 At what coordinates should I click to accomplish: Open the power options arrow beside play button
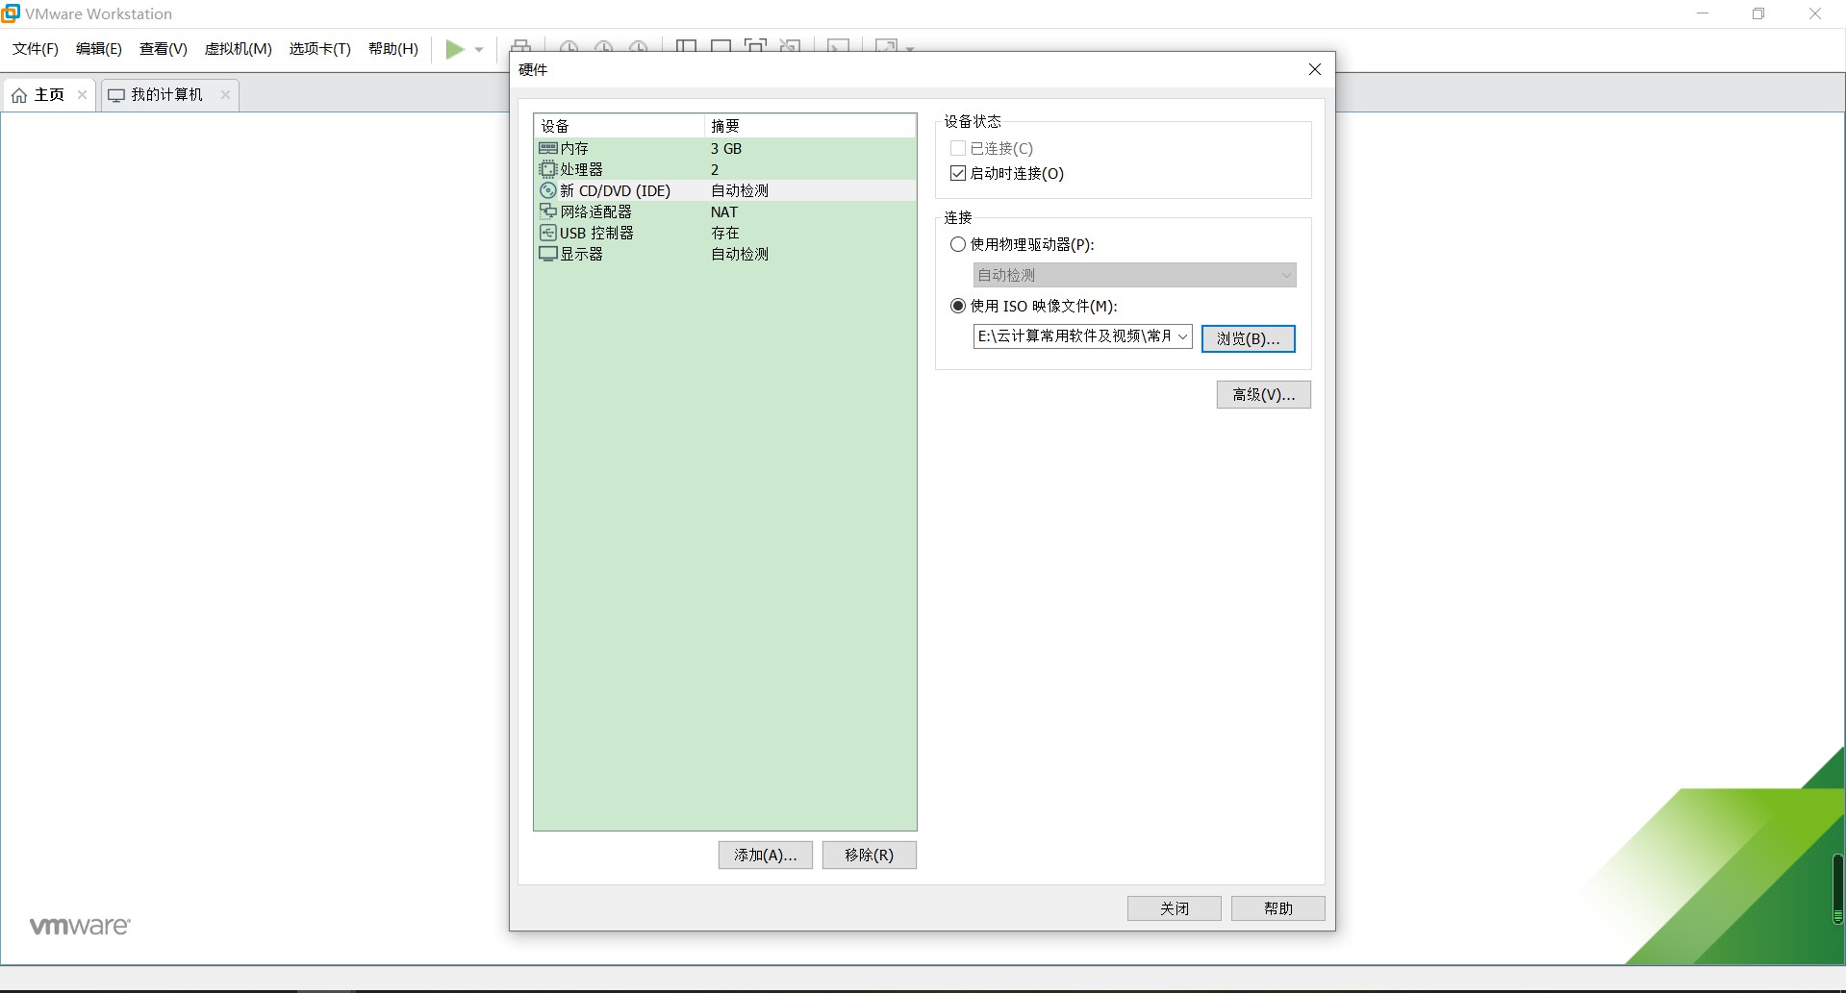[x=479, y=49]
